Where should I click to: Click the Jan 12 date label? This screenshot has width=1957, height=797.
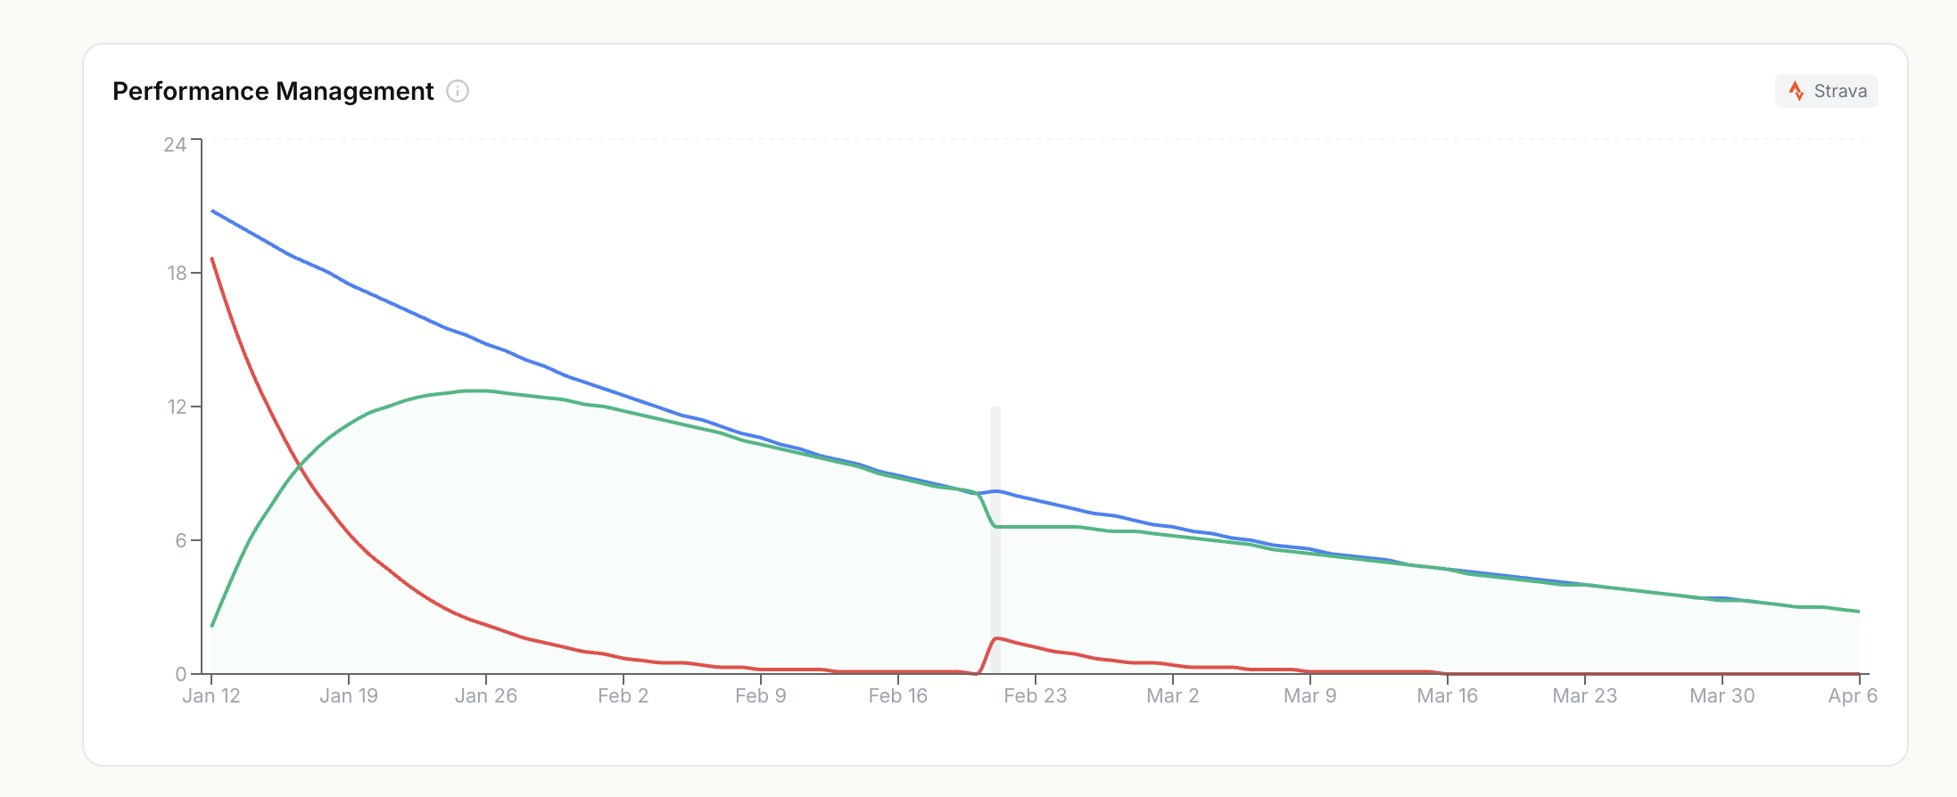tap(211, 696)
